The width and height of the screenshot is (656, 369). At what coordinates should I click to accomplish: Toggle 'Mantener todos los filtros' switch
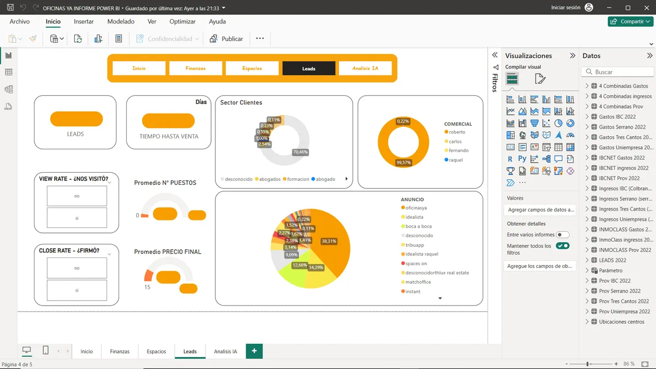coord(563,246)
